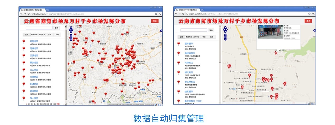Open 大理地区 region link
The width and height of the screenshot is (335, 125).
tap(34, 77)
